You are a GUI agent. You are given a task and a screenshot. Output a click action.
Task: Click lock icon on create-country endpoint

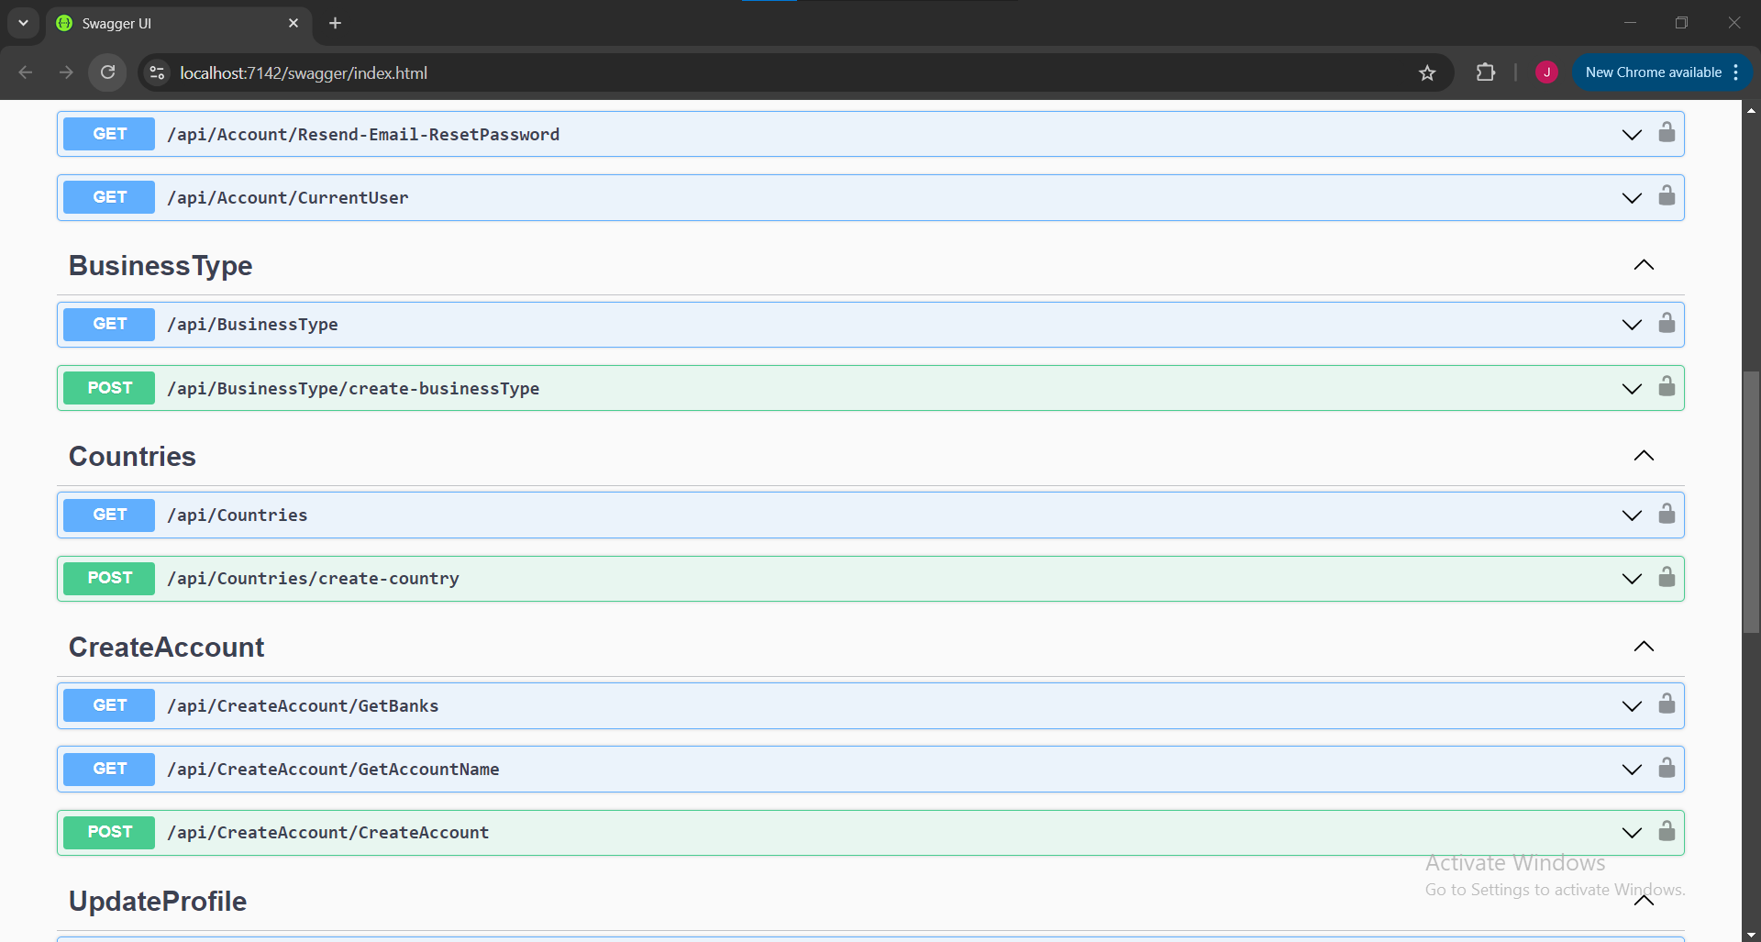click(1667, 578)
